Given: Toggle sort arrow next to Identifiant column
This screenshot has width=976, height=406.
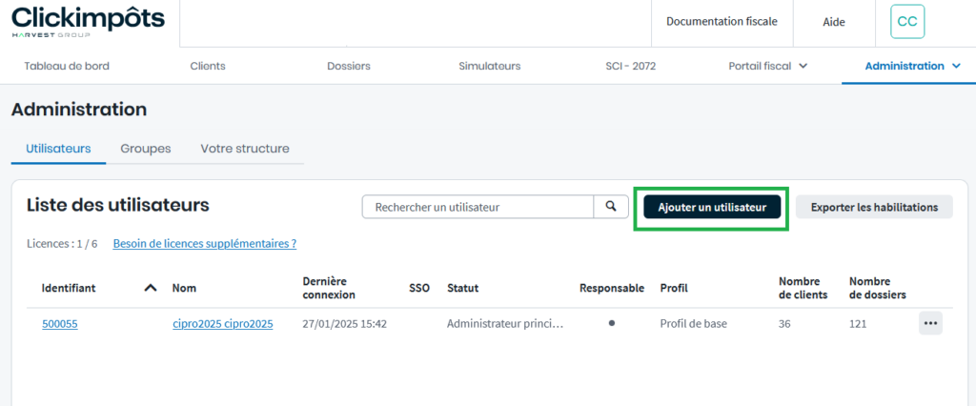Looking at the screenshot, I should (x=150, y=288).
